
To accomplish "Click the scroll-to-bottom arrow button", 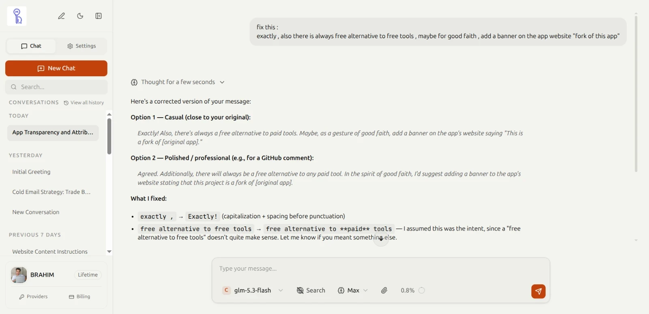I will [381, 239].
